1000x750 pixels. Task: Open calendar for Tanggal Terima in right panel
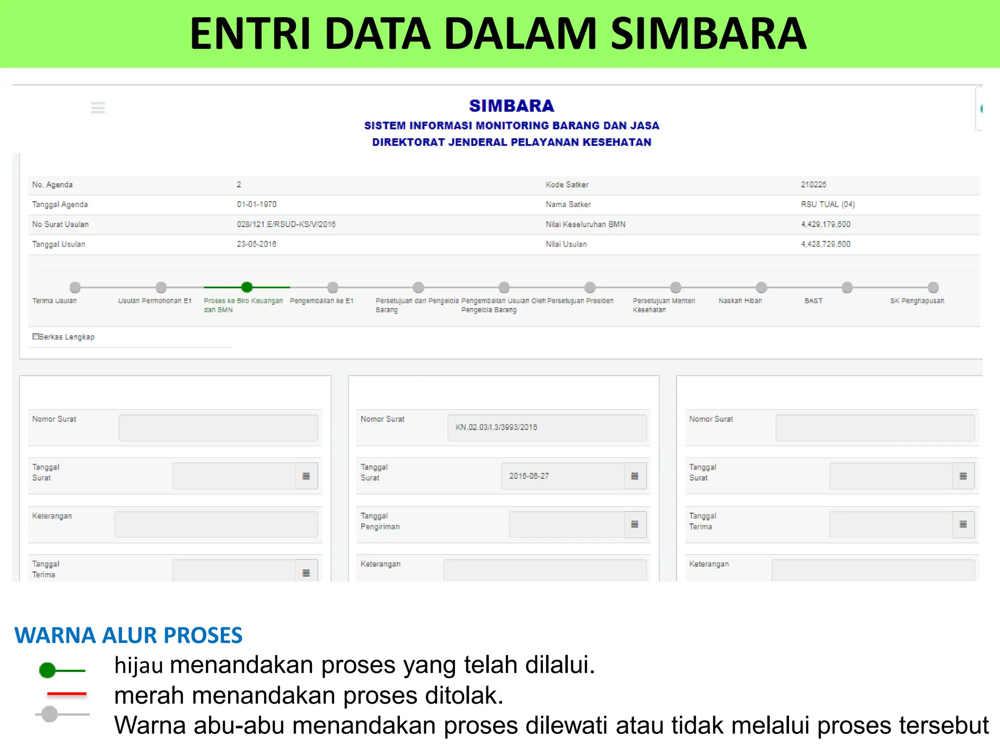click(963, 524)
